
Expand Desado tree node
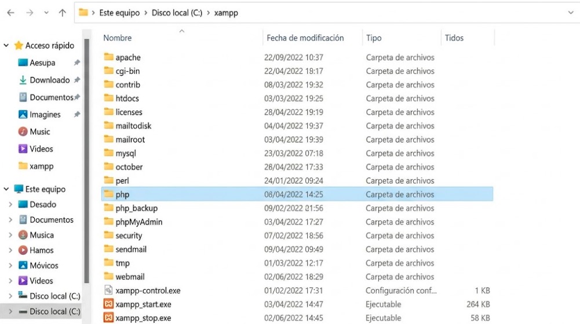tap(11, 204)
